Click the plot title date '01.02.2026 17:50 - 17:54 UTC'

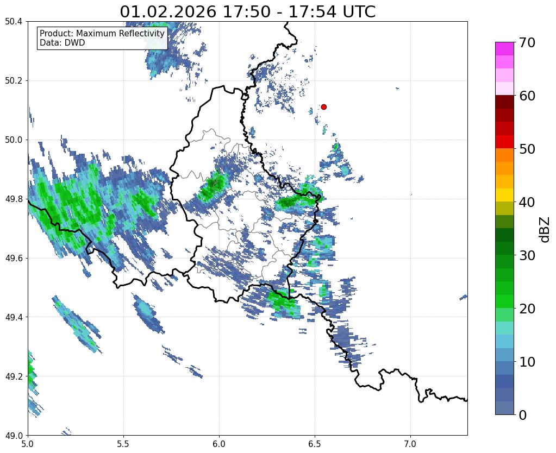(x=247, y=11)
